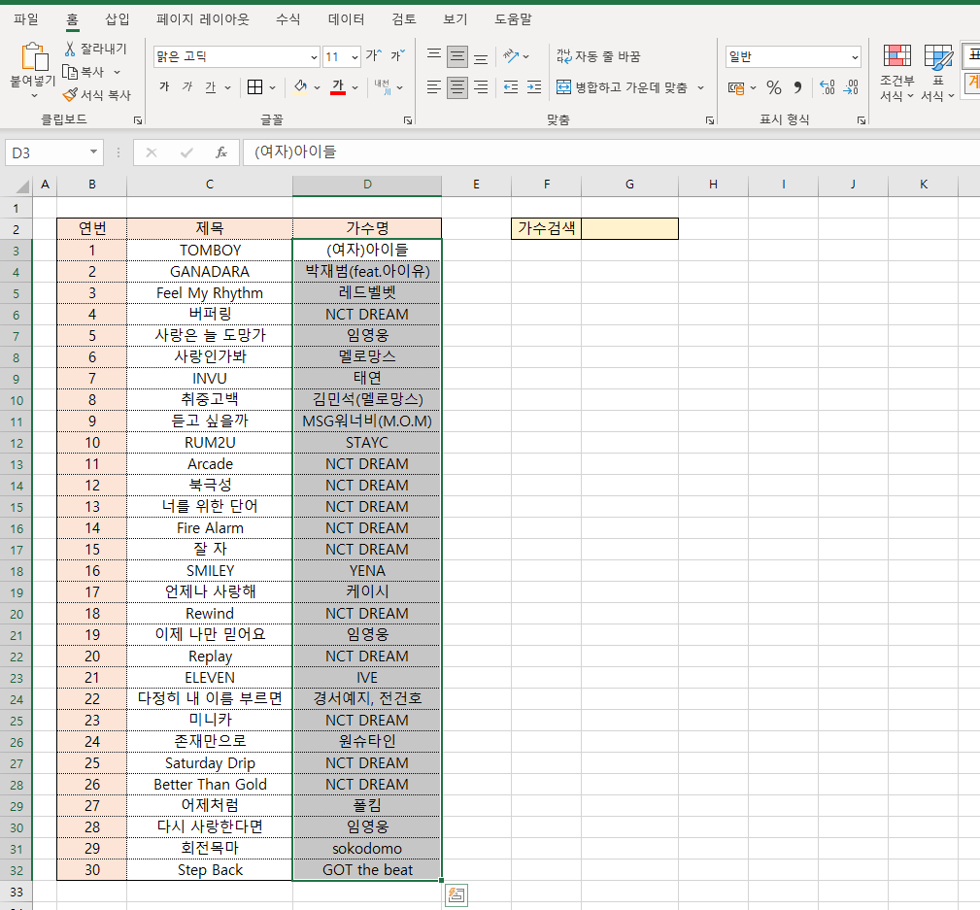Increase font size with the larger 가 icon

pyautogui.click(x=374, y=56)
